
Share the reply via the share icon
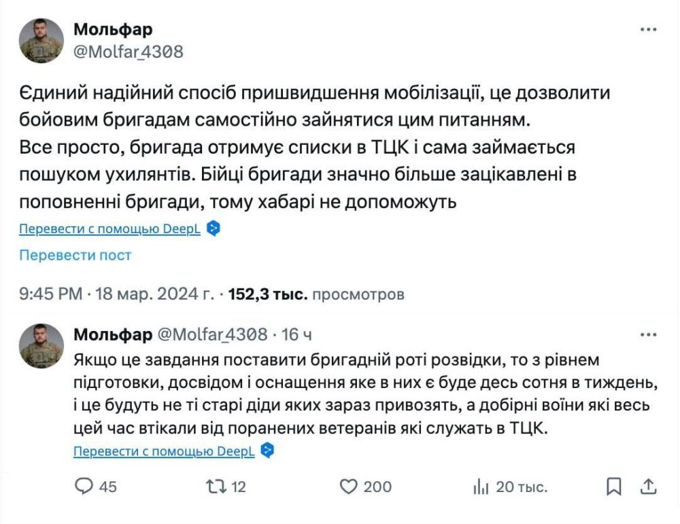click(x=647, y=487)
